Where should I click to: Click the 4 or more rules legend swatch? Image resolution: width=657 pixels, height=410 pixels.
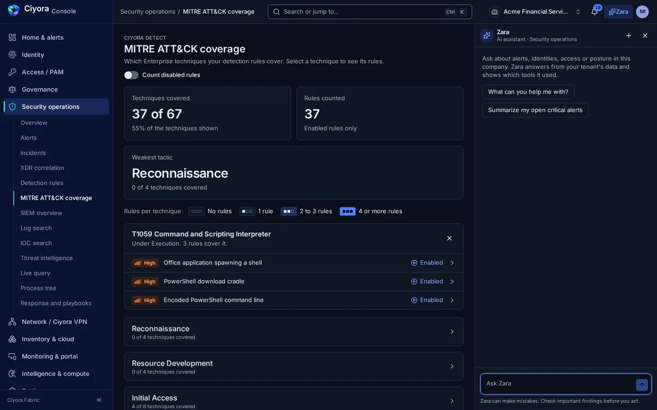pos(348,212)
